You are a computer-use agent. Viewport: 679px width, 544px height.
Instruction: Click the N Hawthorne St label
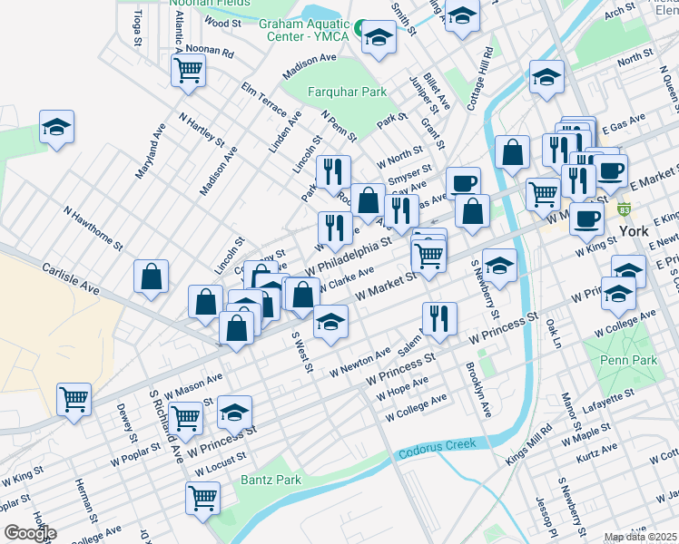pos(93,228)
